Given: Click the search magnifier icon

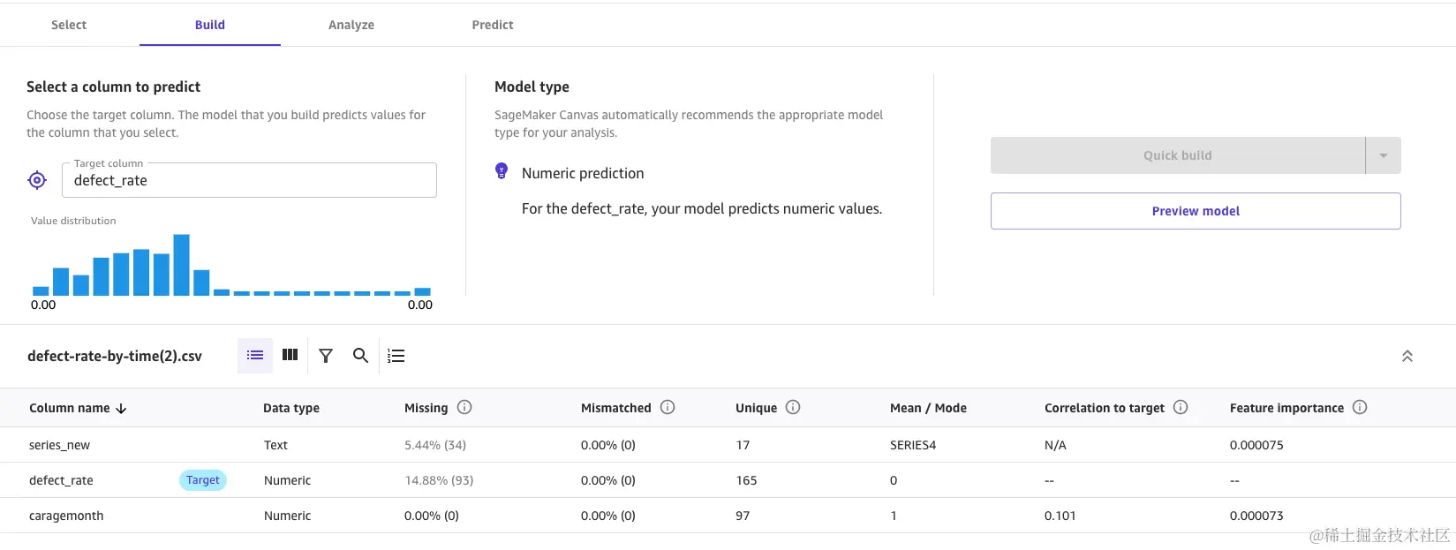Looking at the screenshot, I should pyautogui.click(x=360, y=355).
